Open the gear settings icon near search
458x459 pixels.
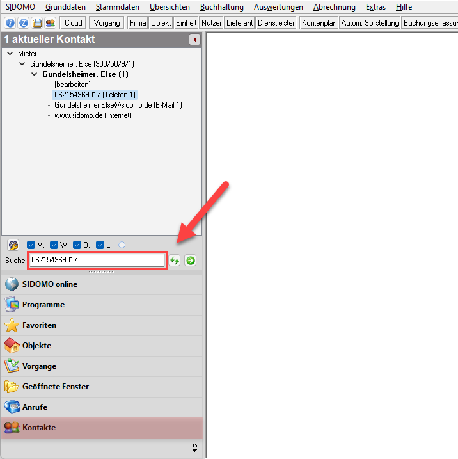coord(13,245)
